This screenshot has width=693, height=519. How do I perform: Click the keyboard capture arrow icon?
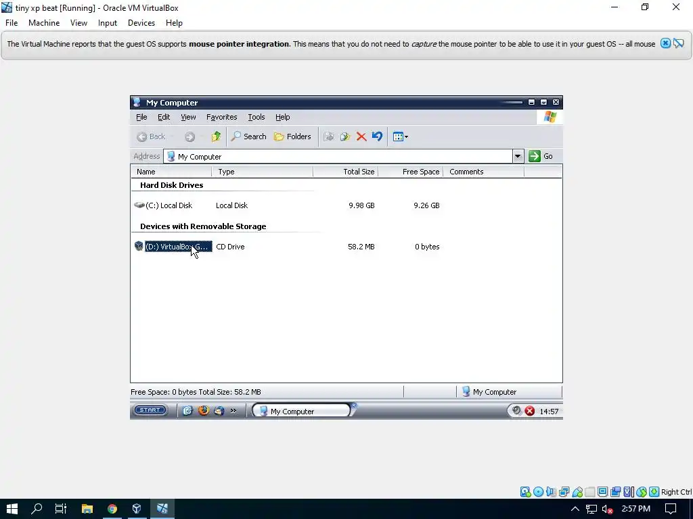pyautogui.click(x=654, y=492)
